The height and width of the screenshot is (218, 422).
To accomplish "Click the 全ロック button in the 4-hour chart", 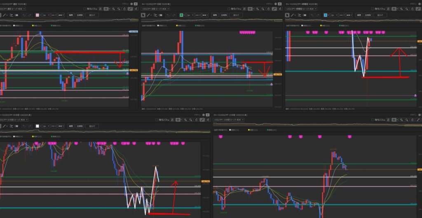I will pos(380,15).
